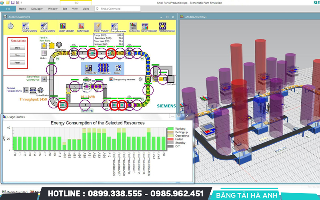The height and width of the screenshot is (200, 320).
Task: Click the Buffer Usage icon
Action: coord(81,26)
